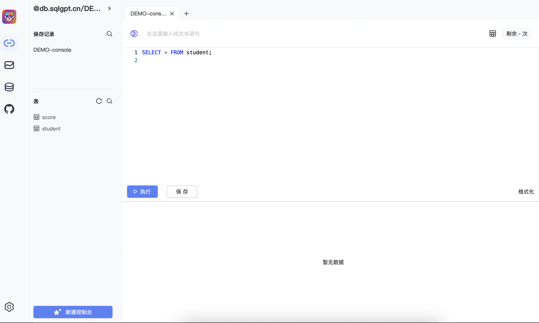
Task: Click the 执行 run button
Action: [142, 192]
